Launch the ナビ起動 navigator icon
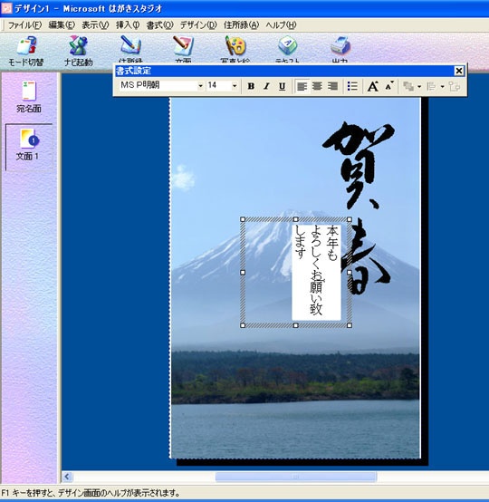 (79, 45)
